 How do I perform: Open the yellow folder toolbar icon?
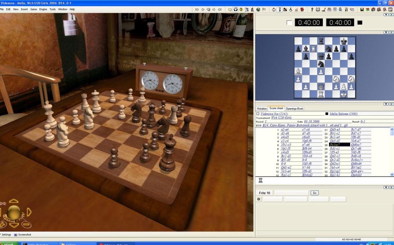coord(230,9)
